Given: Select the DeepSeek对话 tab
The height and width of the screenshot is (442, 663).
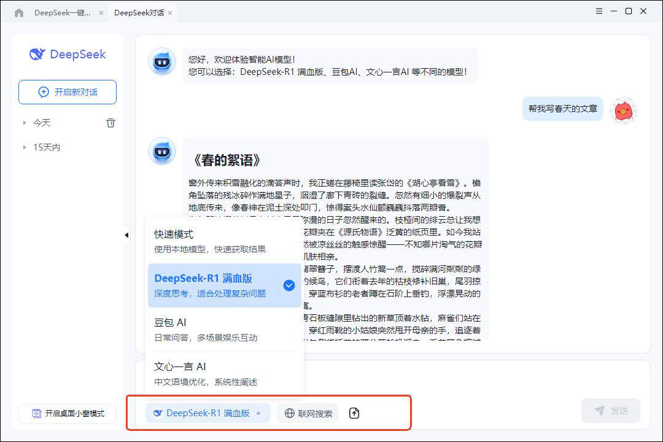Looking at the screenshot, I should [139, 13].
